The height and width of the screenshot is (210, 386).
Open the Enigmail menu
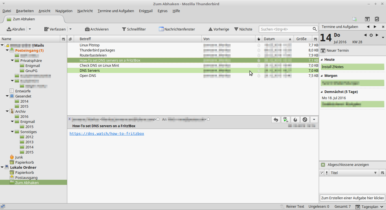tap(146, 11)
